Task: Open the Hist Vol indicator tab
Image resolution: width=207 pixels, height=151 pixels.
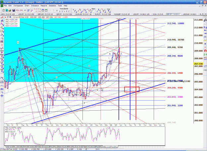Action: 14,147
